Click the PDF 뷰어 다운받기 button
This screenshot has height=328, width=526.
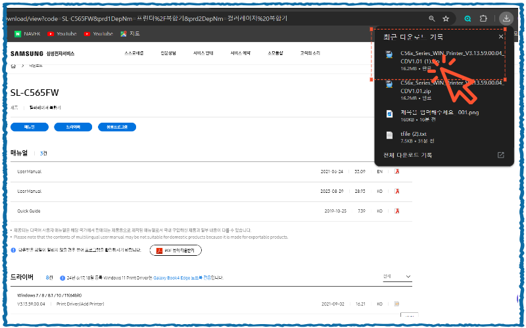[176, 251]
